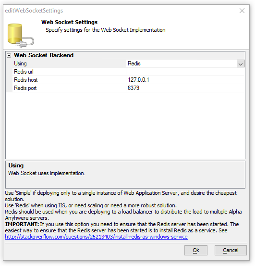Collapse the Web Socket Backend category
The width and height of the screenshot is (255, 266).
9,55
